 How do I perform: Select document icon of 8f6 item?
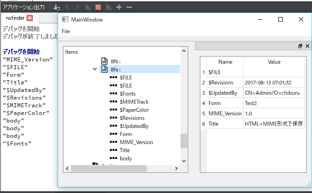(x=104, y=61)
